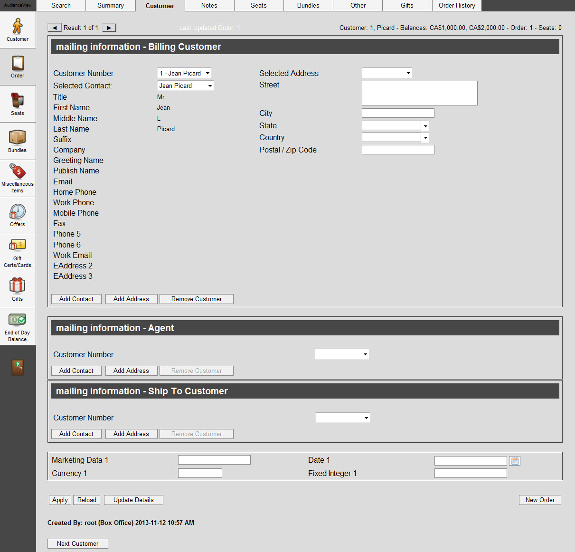The height and width of the screenshot is (552, 575).
Task: Open the Selected Address dropdown
Action: [x=387, y=73]
